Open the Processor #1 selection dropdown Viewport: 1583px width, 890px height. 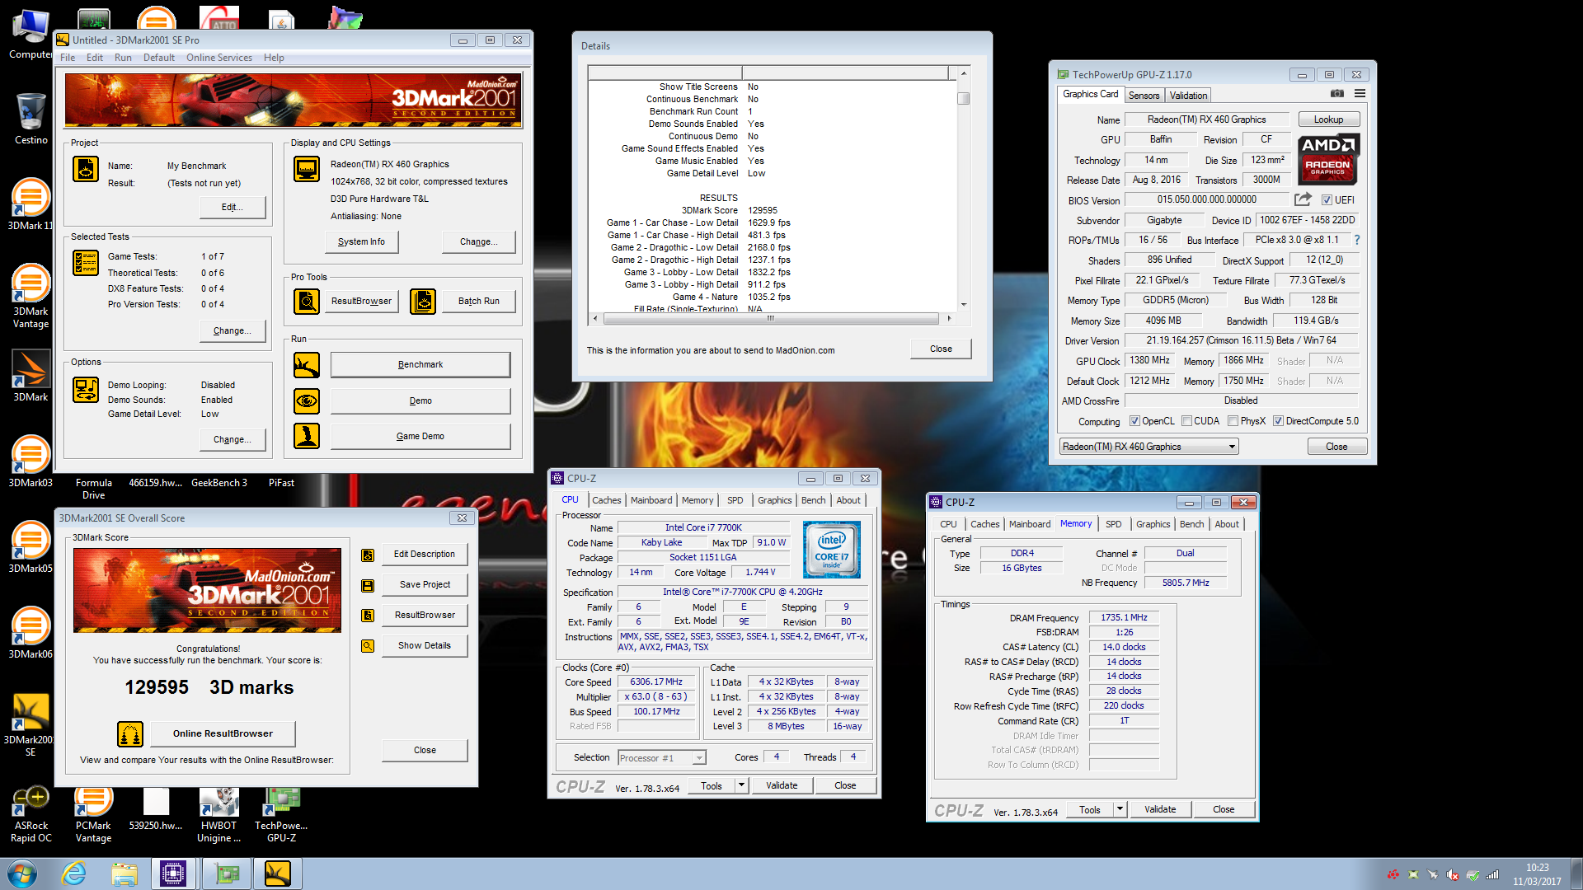coord(662,758)
